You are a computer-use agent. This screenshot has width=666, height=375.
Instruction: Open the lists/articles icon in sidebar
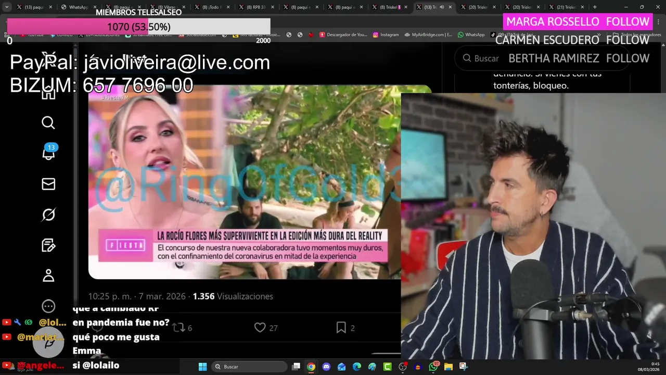click(x=48, y=245)
